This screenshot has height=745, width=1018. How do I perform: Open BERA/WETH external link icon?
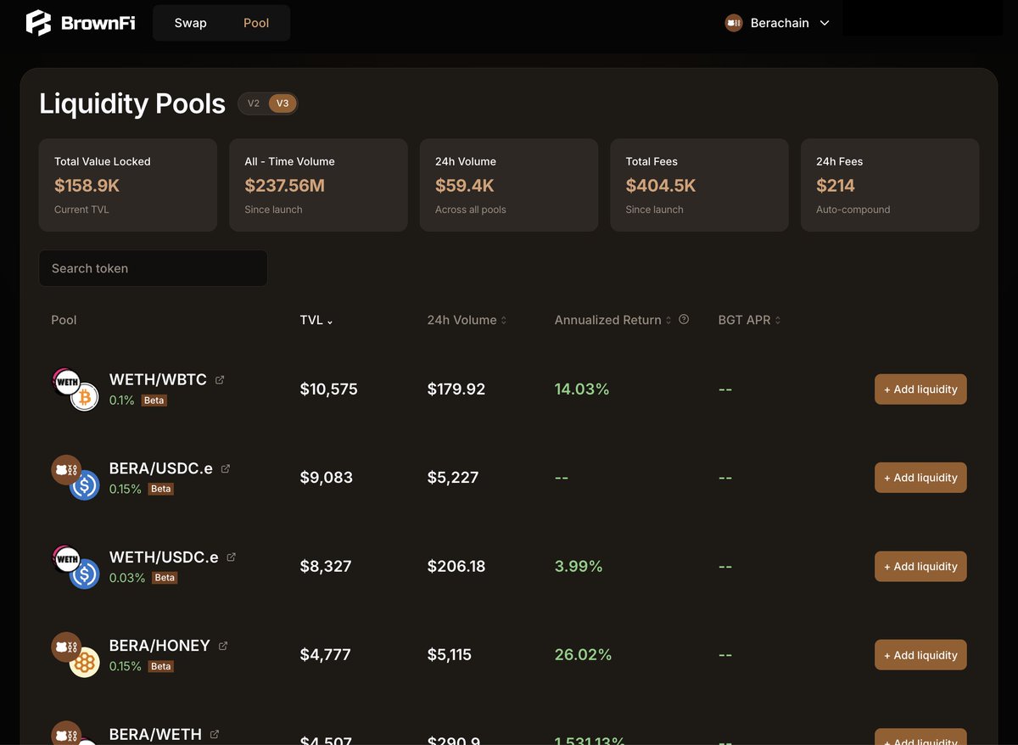(x=215, y=734)
